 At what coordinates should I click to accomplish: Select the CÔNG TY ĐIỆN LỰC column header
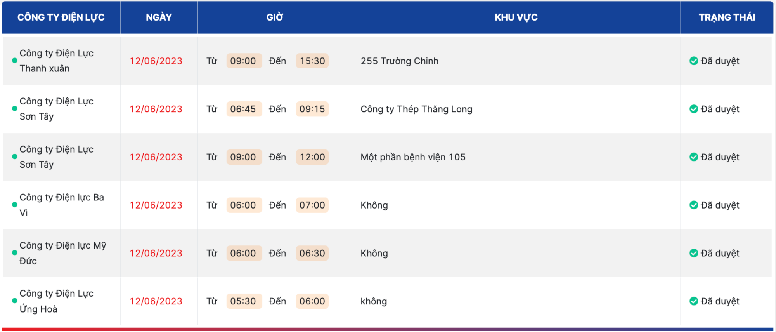[61, 17]
